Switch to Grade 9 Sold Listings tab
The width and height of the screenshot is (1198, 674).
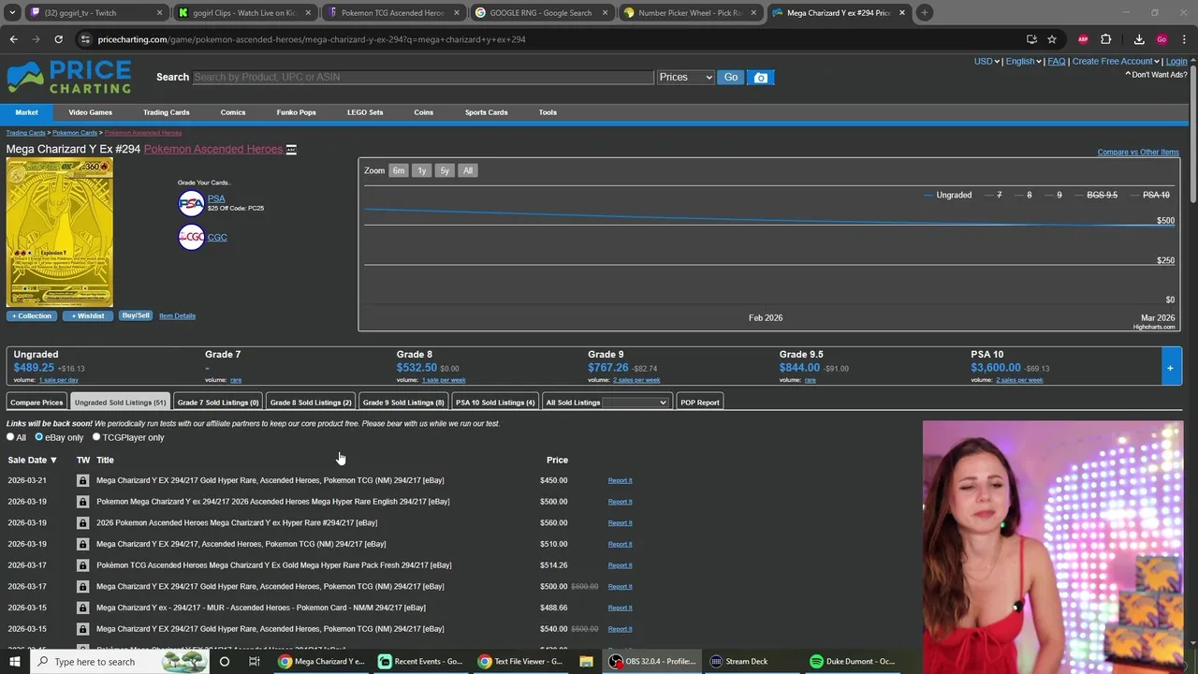[403, 403]
